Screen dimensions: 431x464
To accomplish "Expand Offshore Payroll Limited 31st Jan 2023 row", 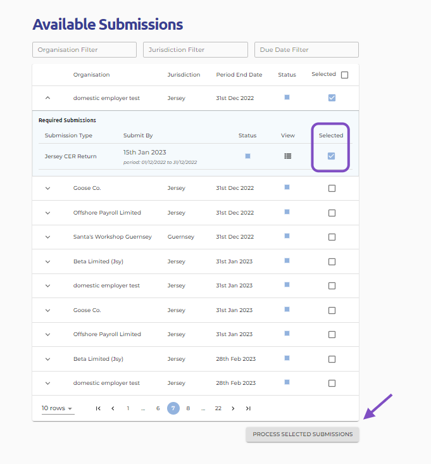I will tap(47, 335).
